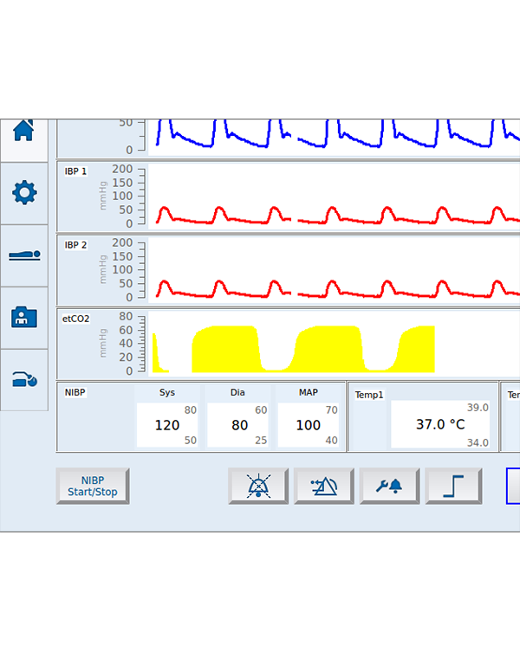The height and width of the screenshot is (651, 520).
Task: Click the Sys column header
Action: coord(167,392)
